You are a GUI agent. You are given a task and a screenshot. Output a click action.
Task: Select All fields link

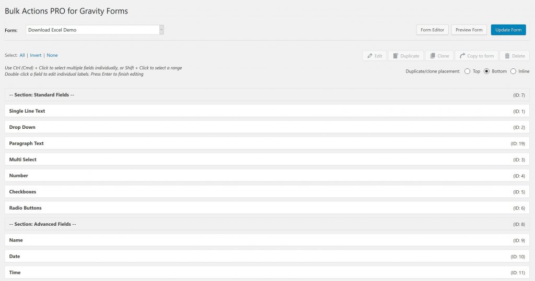pyautogui.click(x=22, y=55)
